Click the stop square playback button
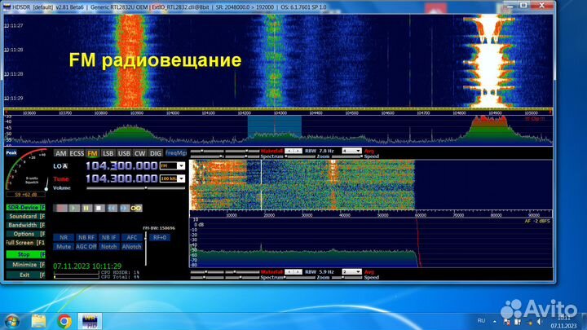 pos(99,208)
